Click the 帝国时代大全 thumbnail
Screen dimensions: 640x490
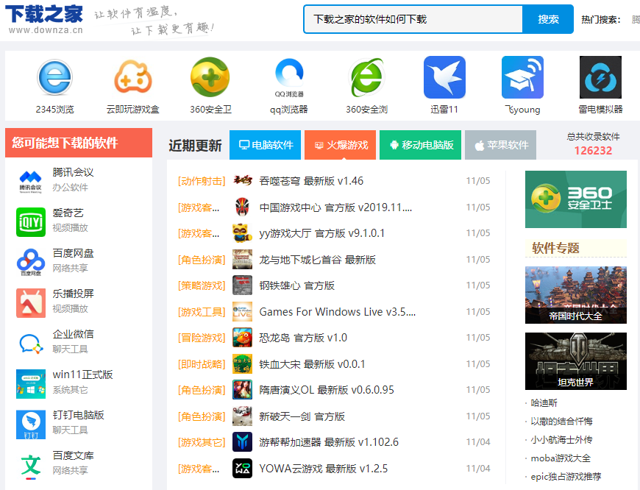[575, 295]
